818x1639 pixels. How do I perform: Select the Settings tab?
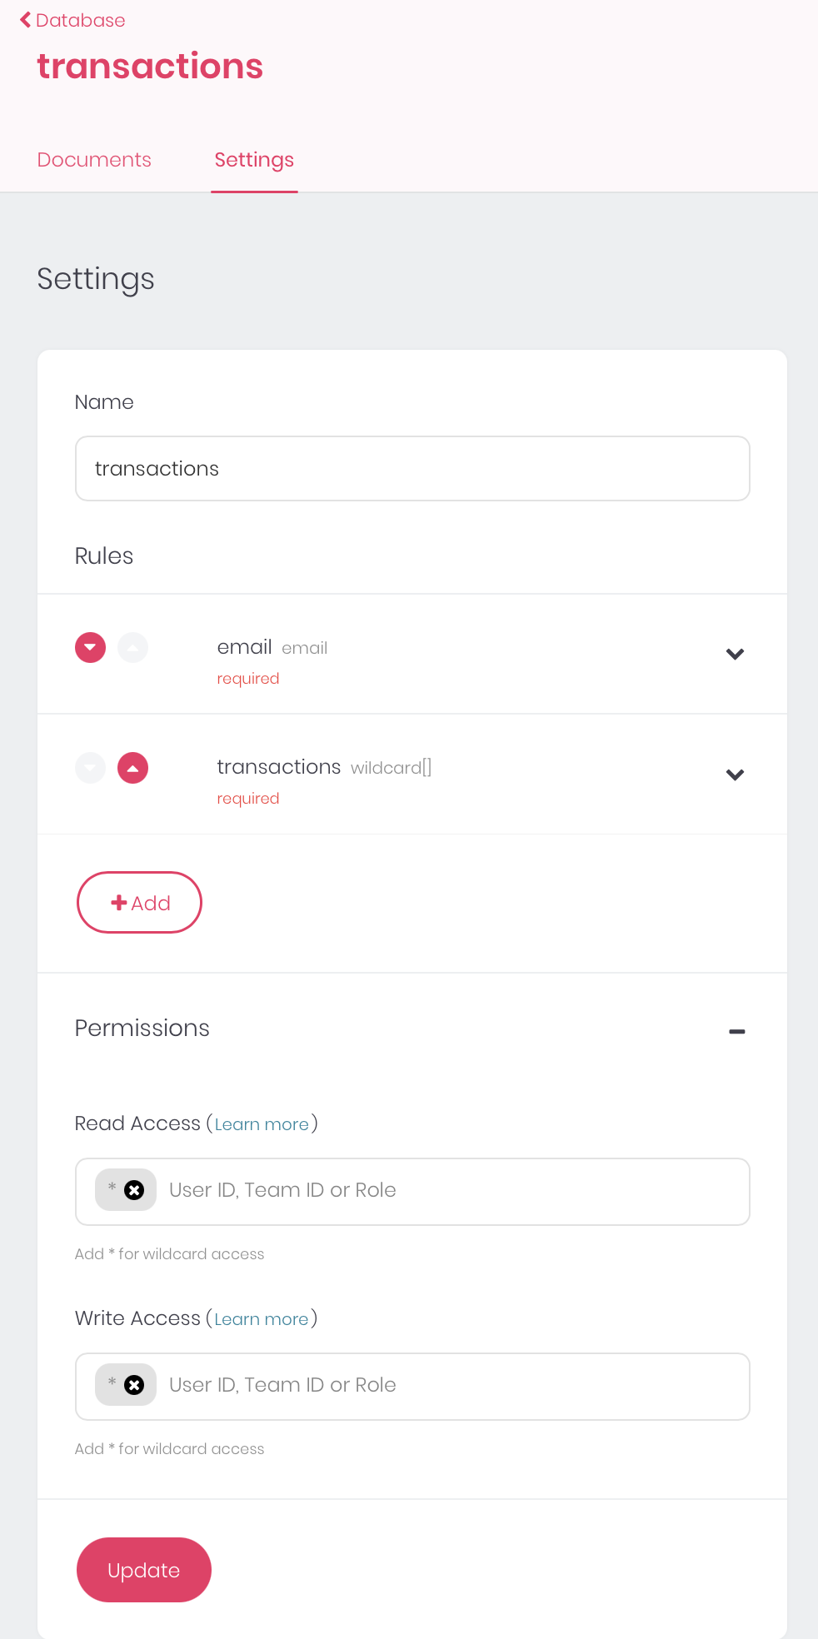click(254, 160)
